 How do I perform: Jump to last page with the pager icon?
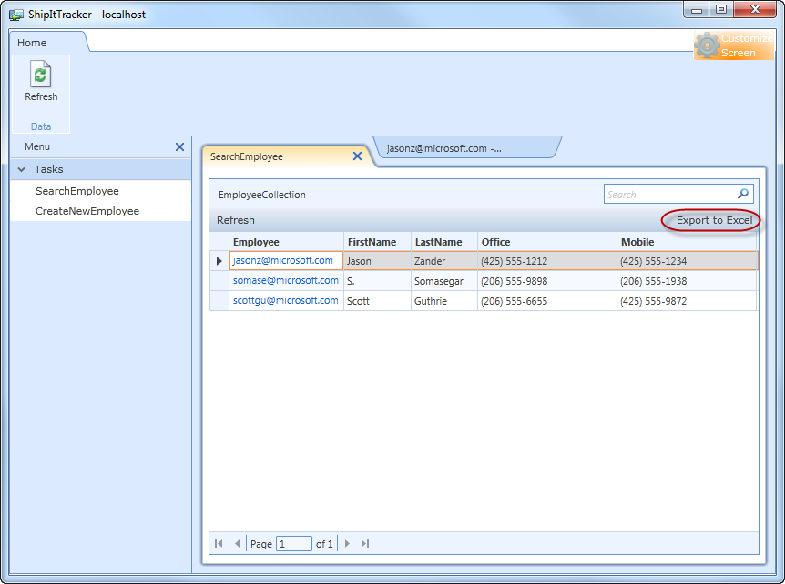coord(364,543)
